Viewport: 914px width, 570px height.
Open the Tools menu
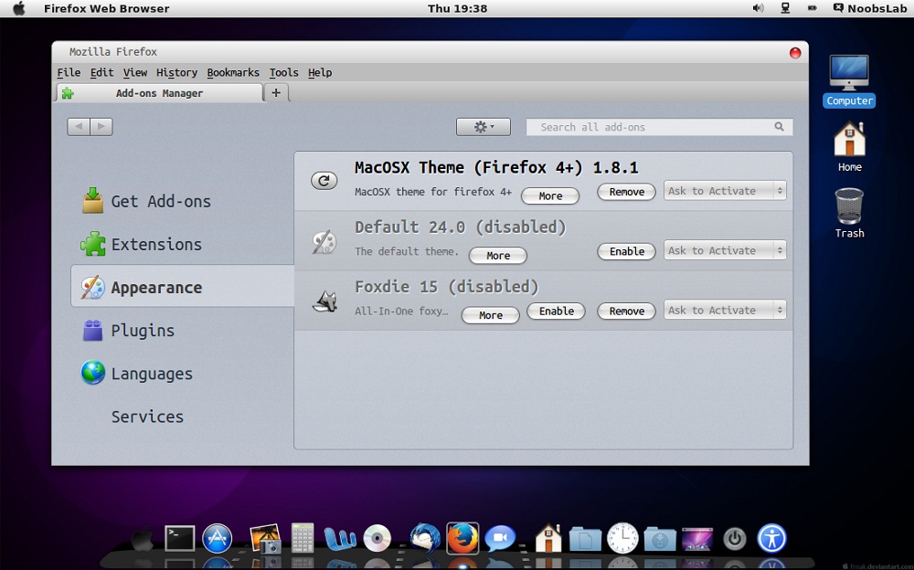point(283,72)
